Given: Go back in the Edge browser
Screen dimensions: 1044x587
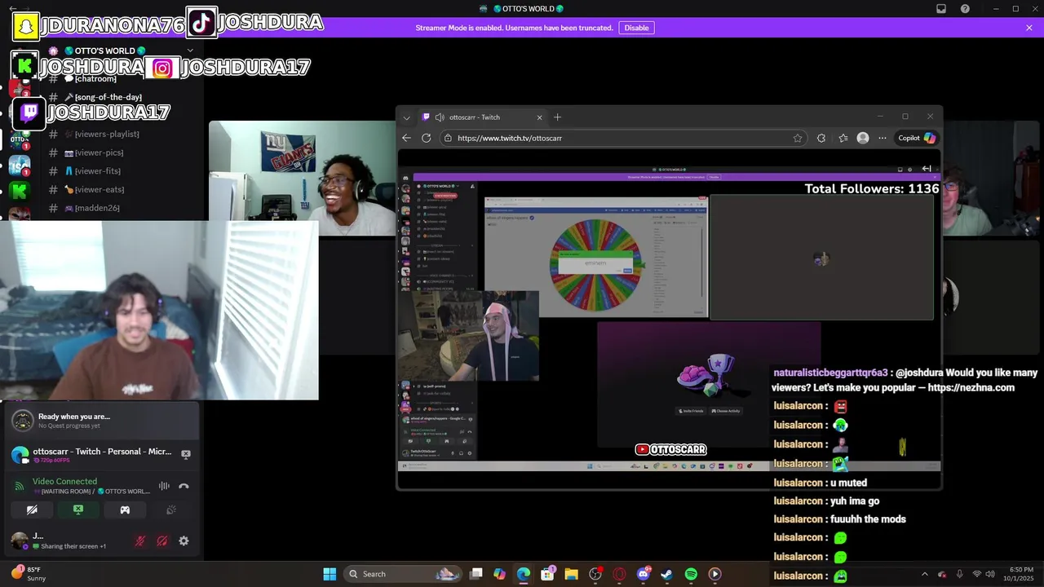Looking at the screenshot, I should [406, 138].
